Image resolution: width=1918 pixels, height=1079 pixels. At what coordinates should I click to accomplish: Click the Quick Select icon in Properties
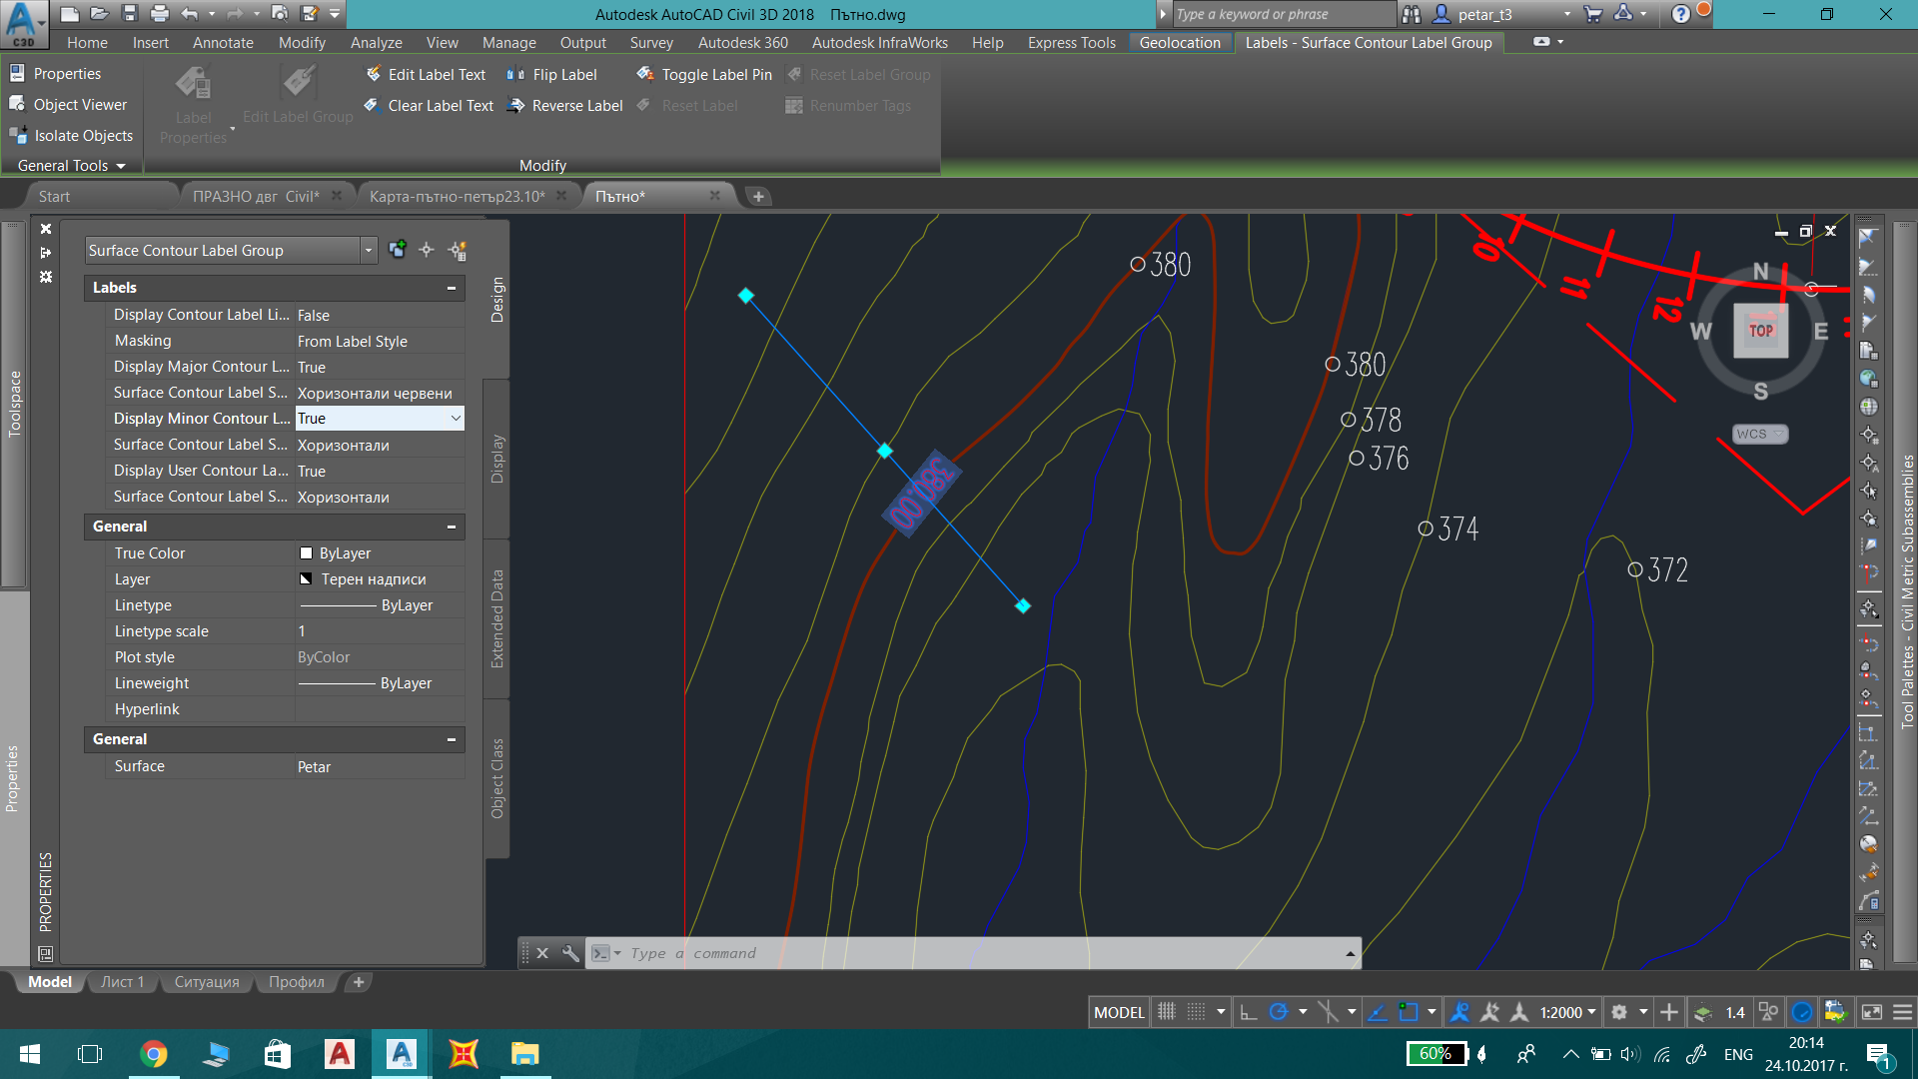click(x=458, y=250)
